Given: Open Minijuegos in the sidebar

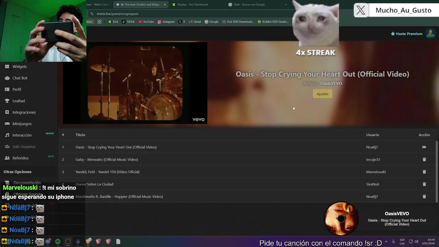Looking at the screenshot, I should click(x=22, y=123).
